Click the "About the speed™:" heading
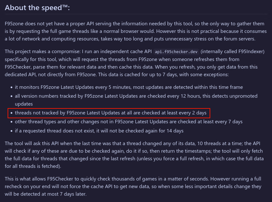272x202 pixels. (37, 8)
